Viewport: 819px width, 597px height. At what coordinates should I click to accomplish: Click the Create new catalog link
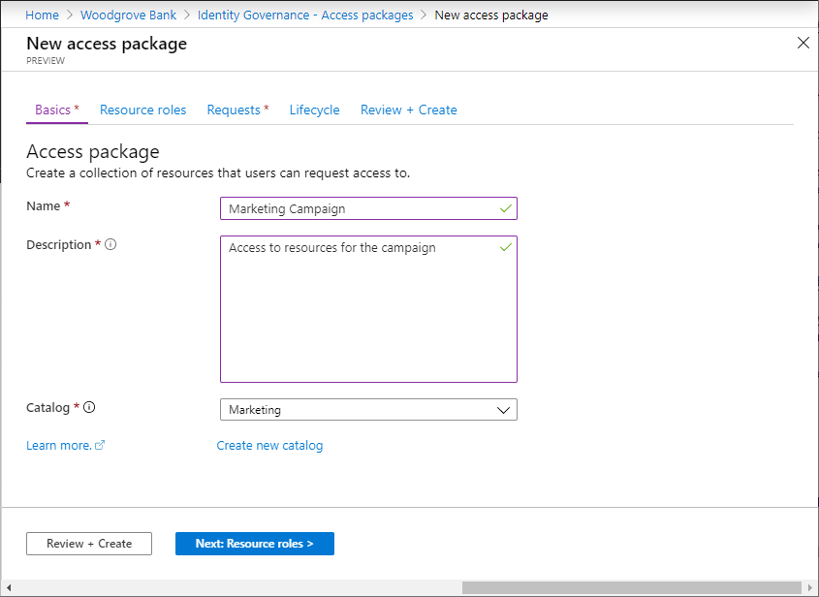269,446
